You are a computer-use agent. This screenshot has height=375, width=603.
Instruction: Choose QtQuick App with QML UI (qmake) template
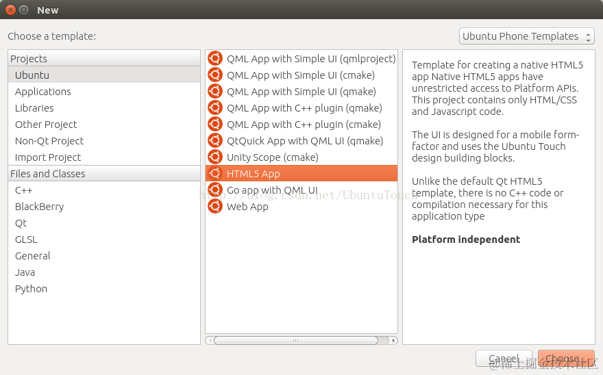tap(301, 141)
